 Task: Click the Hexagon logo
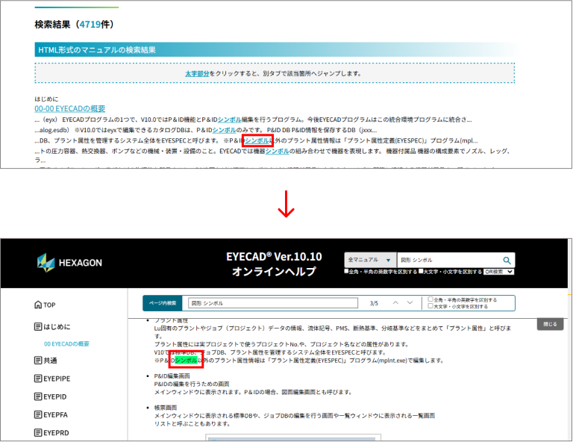(x=69, y=262)
